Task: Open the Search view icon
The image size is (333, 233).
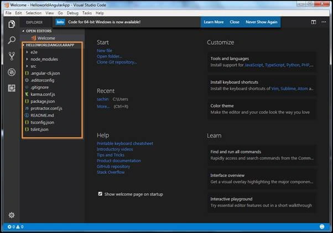Action: (12, 40)
